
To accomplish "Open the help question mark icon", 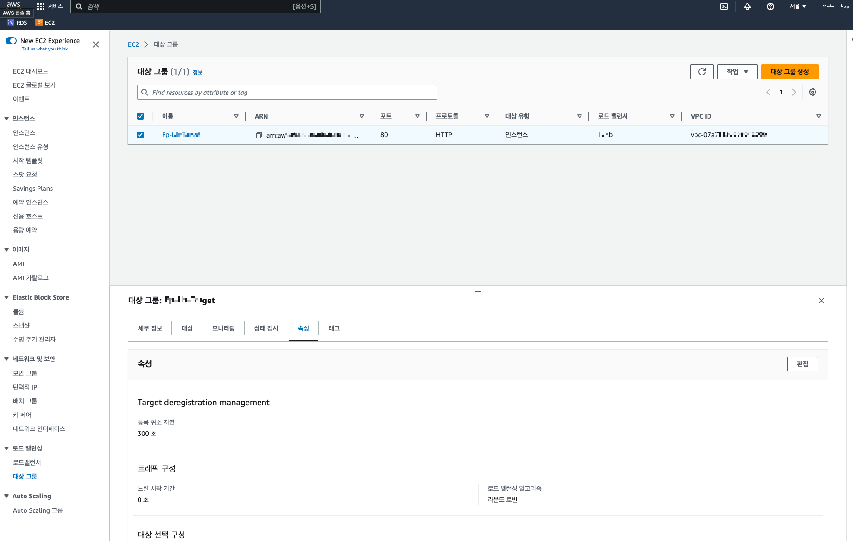I will tap(771, 6).
